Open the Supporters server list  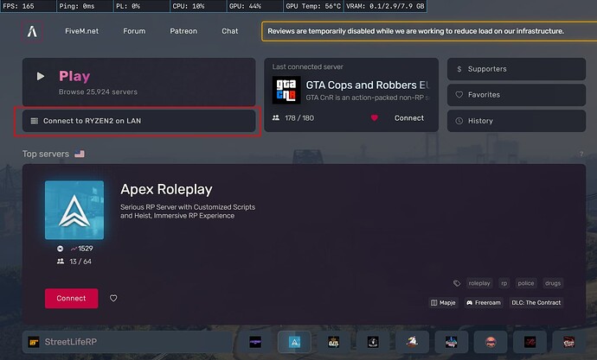pos(515,69)
